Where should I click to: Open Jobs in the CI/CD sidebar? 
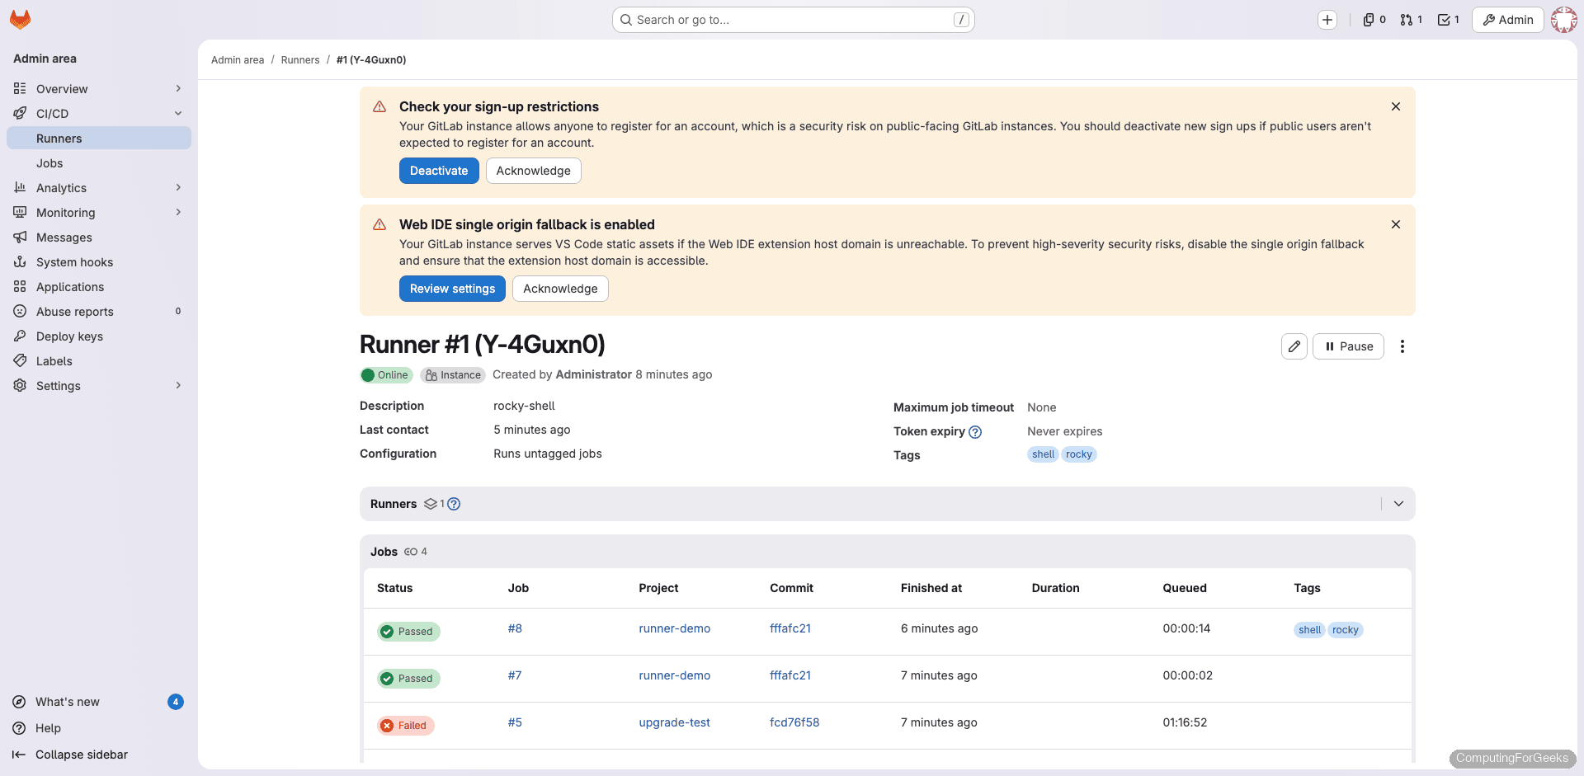point(49,162)
